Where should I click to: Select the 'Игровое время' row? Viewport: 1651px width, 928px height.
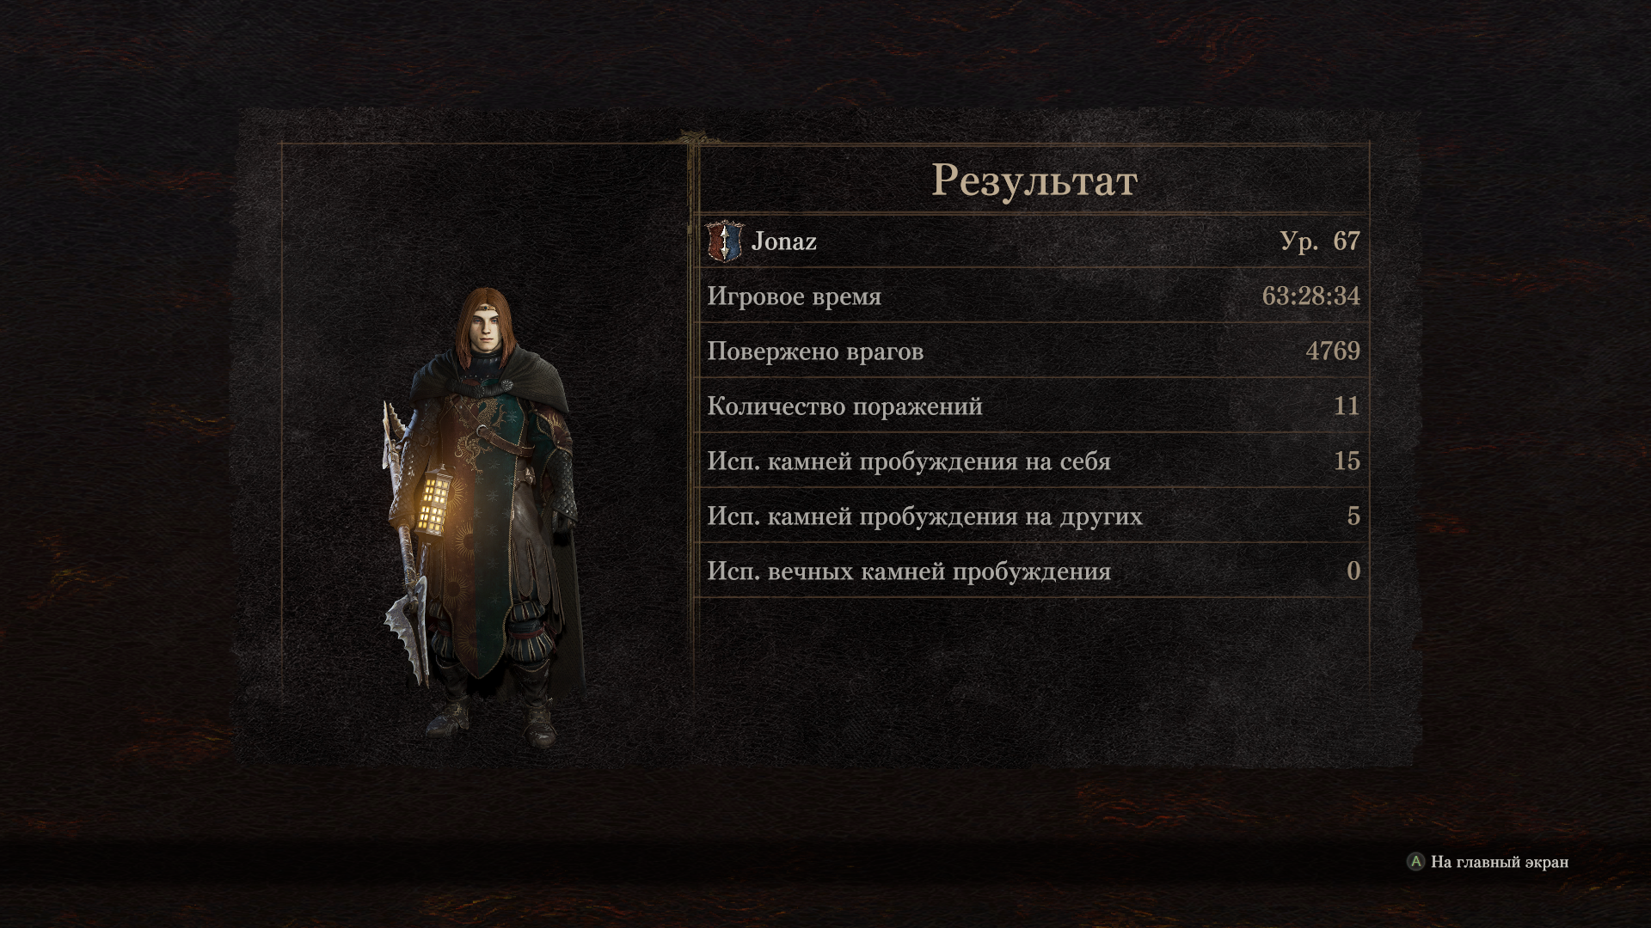tap(1034, 296)
